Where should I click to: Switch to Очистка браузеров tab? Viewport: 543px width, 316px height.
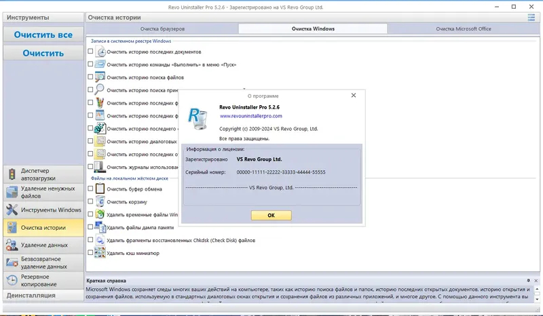162,28
